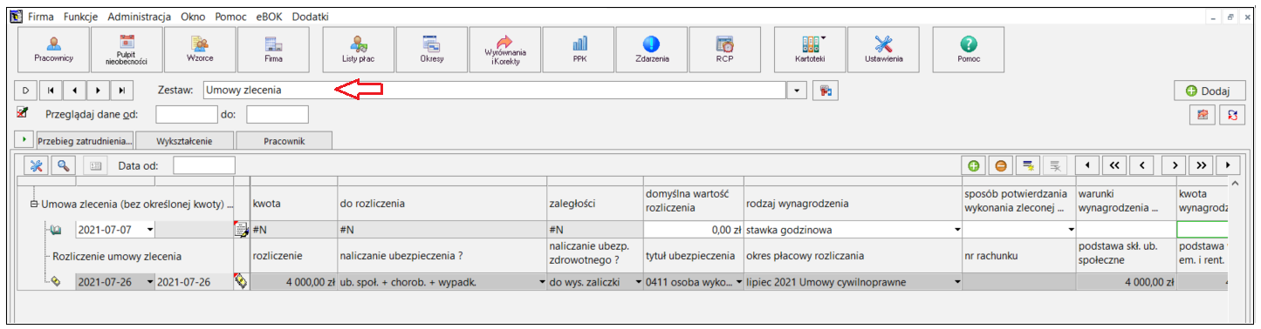Open the Okresy toolbar button
This screenshot has height=329, width=1261.
click(431, 49)
